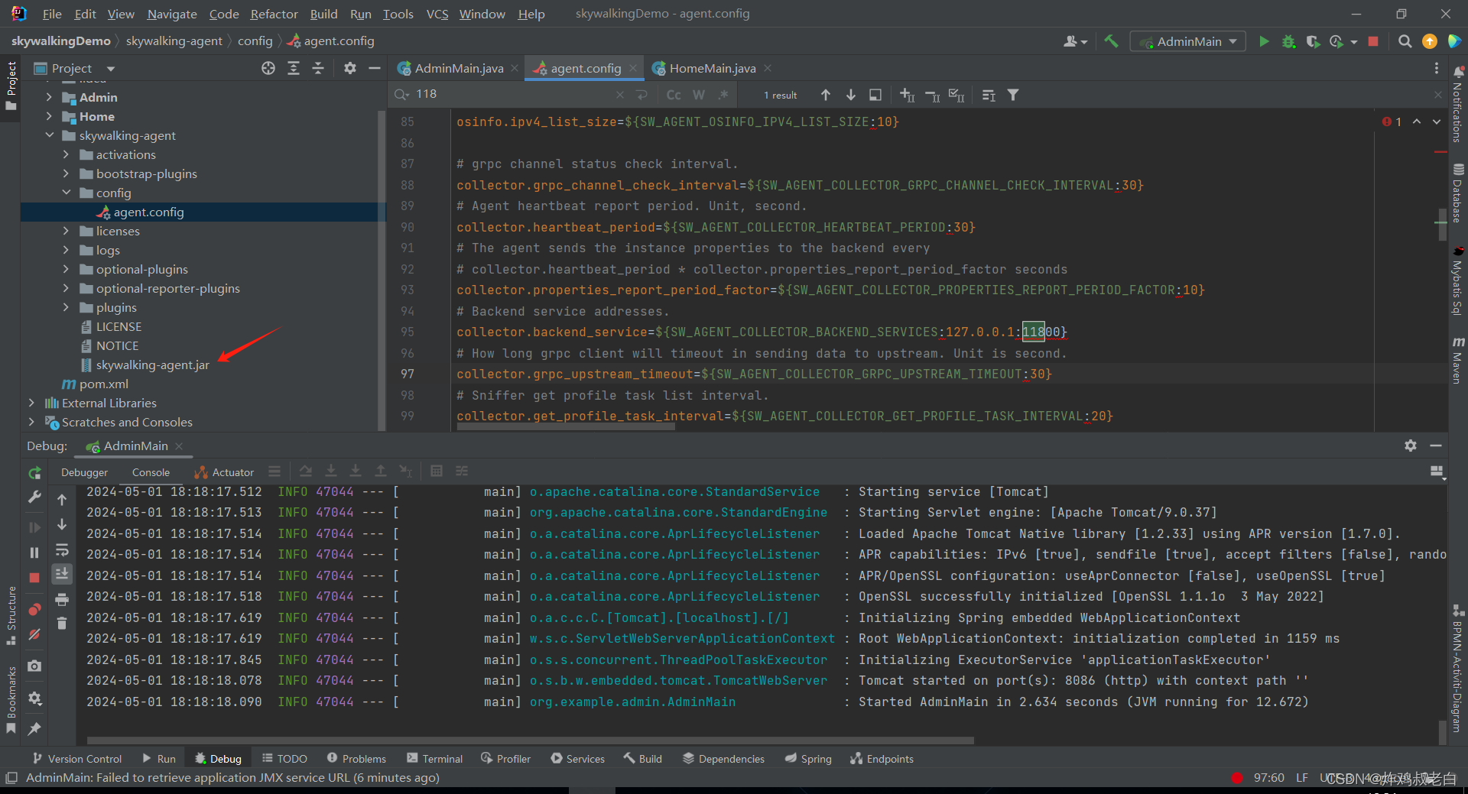Stop the debug session with the red square
The width and height of the screenshot is (1468, 794).
click(x=34, y=578)
